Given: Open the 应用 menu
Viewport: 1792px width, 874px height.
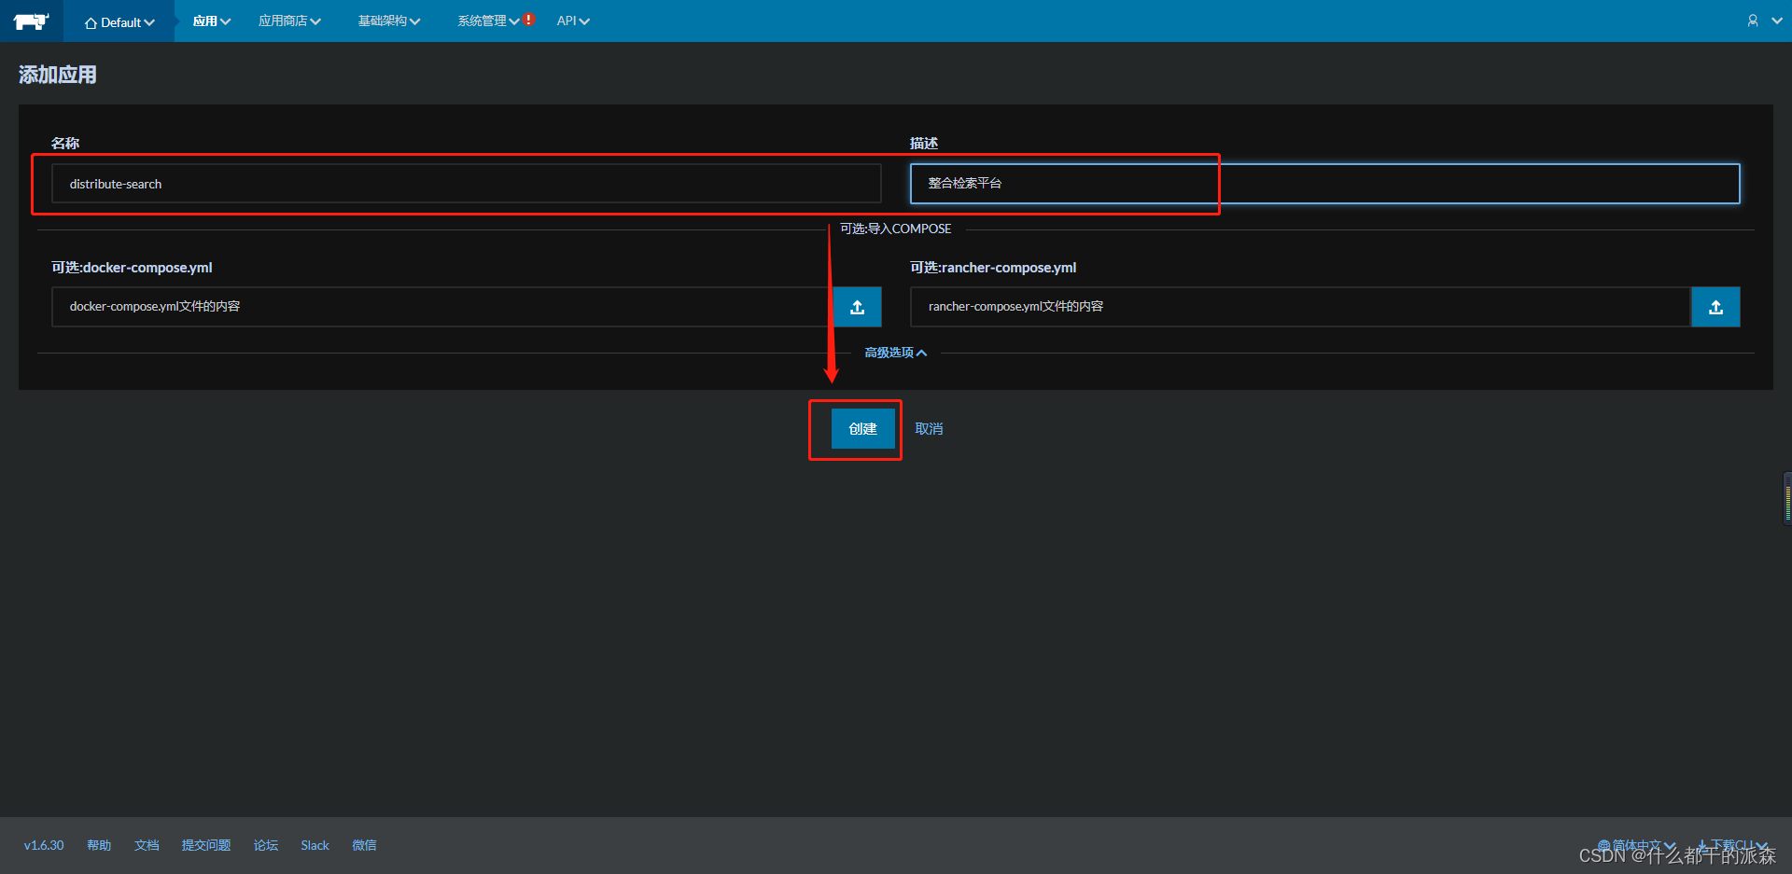Looking at the screenshot, I should 211,21.
